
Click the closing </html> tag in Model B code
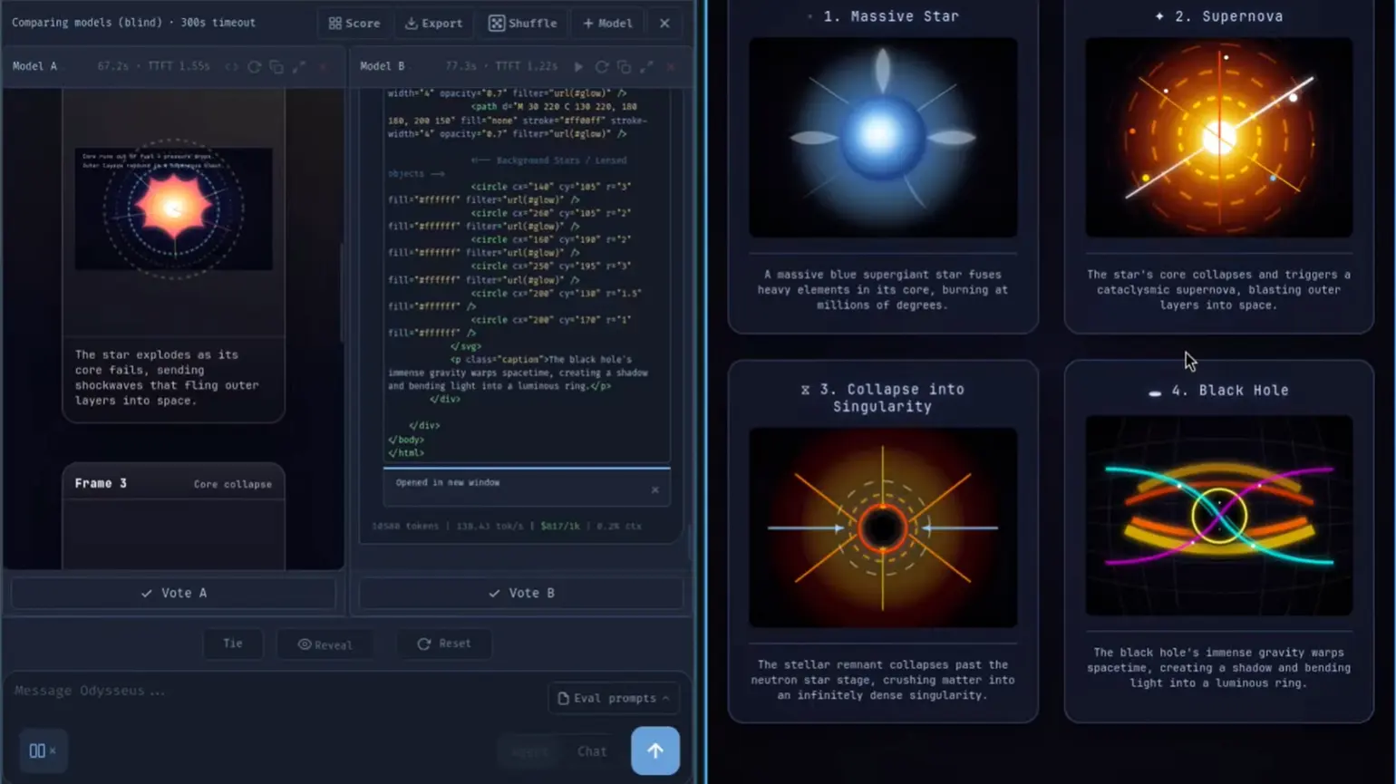click(x=406, y=453)
